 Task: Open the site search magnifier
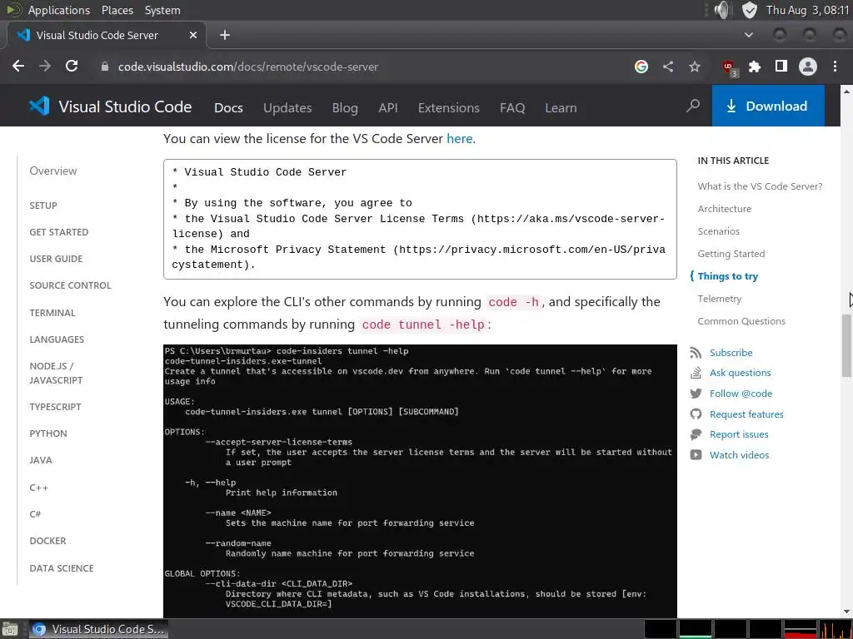click(693, 106)
